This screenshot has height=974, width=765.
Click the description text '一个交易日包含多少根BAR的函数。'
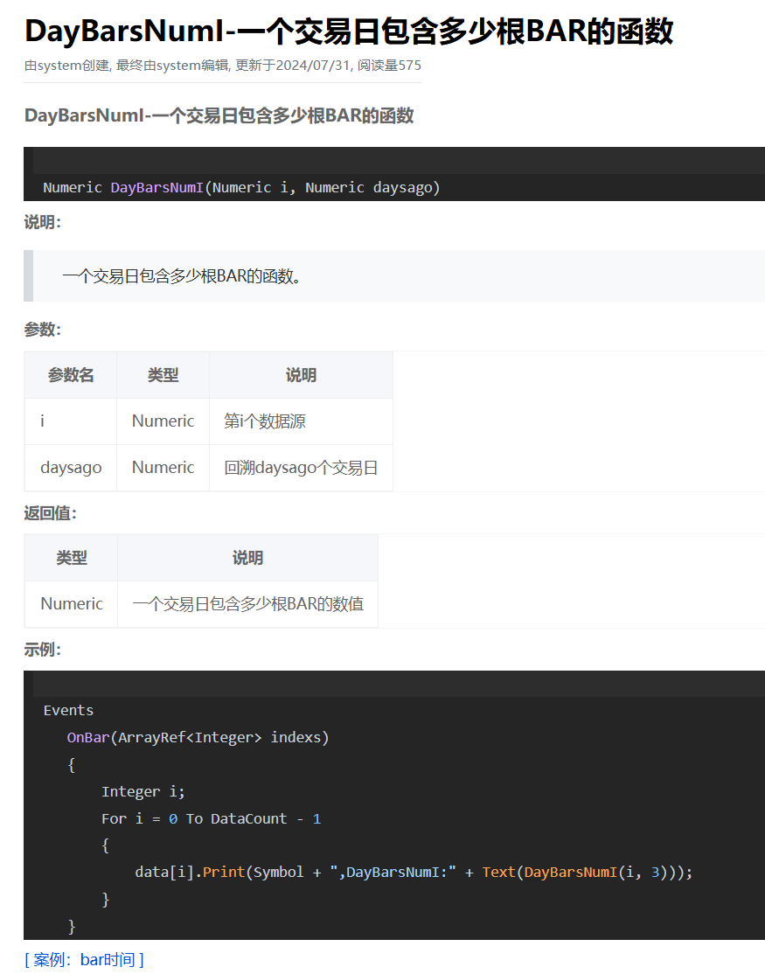pos(181,276)
